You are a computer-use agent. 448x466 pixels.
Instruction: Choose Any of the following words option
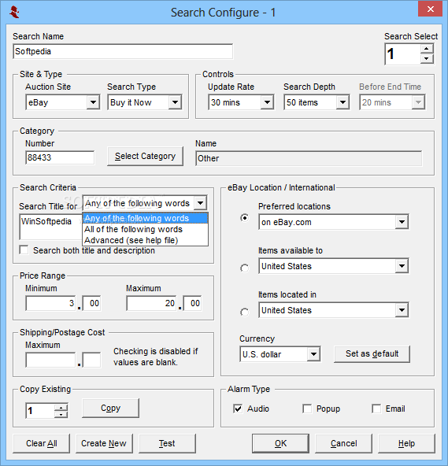tap(145, 218)
